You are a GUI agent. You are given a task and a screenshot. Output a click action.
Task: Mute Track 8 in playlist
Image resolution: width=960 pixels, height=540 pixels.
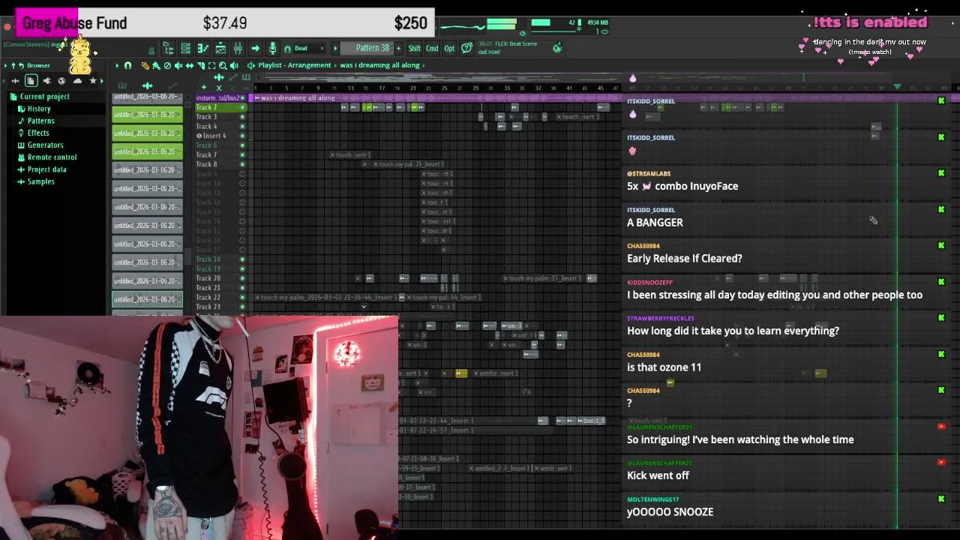pyautogui.click(x=242, y=164)
